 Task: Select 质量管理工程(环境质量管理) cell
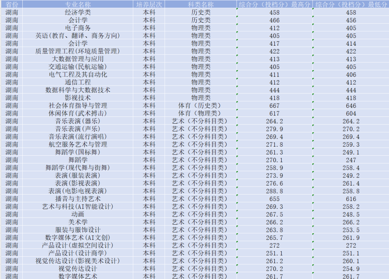pyautogui.click(x=78, y=51)
